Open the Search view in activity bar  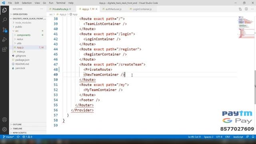click(4, 20)
